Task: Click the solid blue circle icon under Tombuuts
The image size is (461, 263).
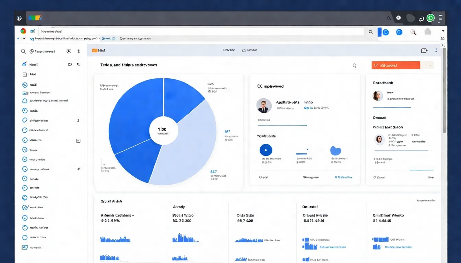Action: pyautogui.click(x=266, y=150)
